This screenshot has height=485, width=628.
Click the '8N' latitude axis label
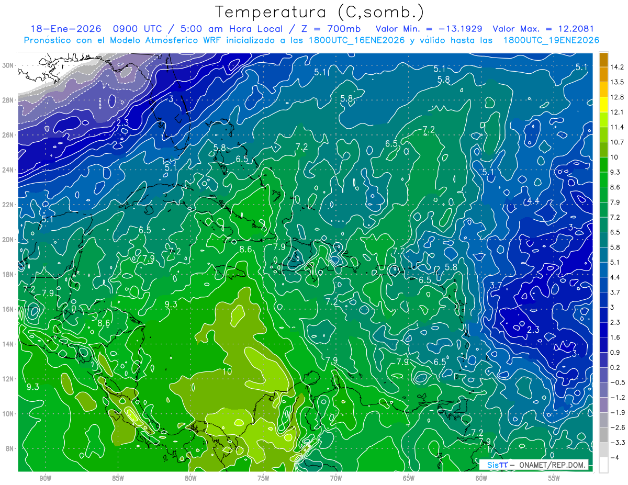[x=10, y=448]
